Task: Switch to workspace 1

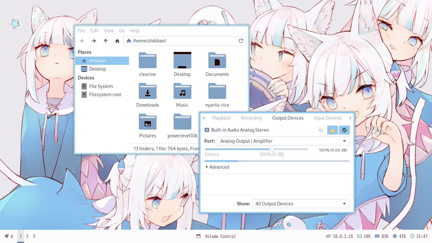Action: pyautogui.click(x=21, y=236)
